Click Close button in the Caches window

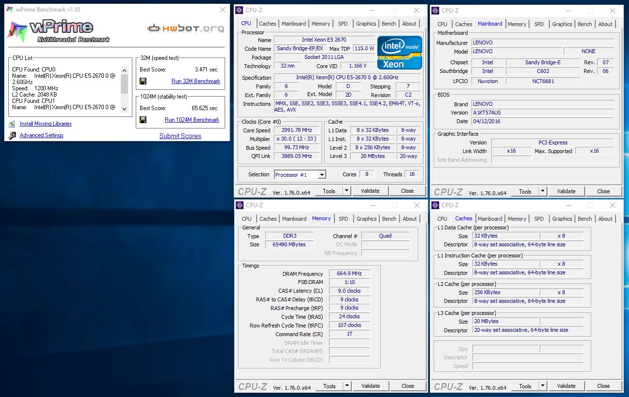tap(603, 386)
